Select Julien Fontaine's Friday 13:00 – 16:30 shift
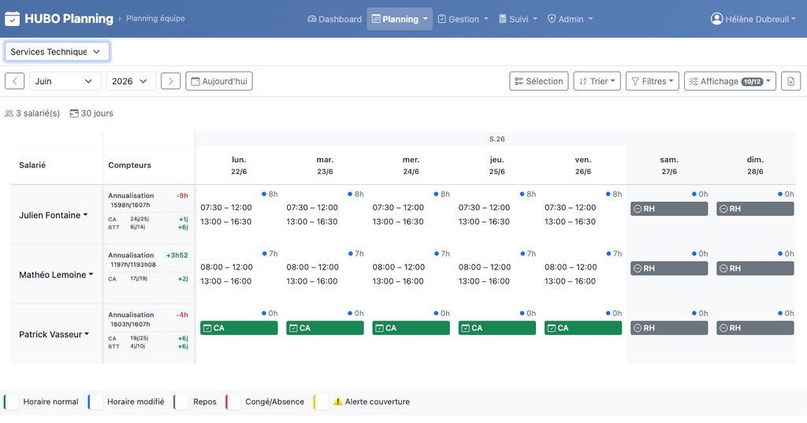 [571, 222]
